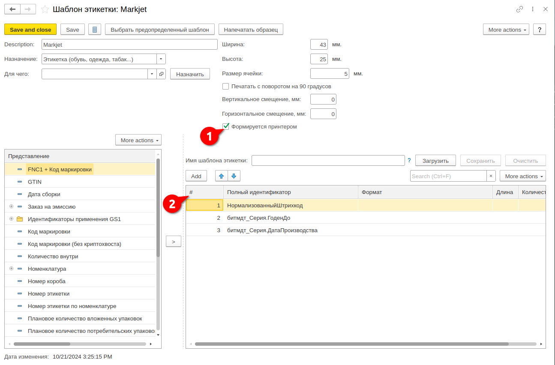Screen dimensions: 555x365
Task: Select Код маркировки (без криптохвоста)
Action: [75, 244]
